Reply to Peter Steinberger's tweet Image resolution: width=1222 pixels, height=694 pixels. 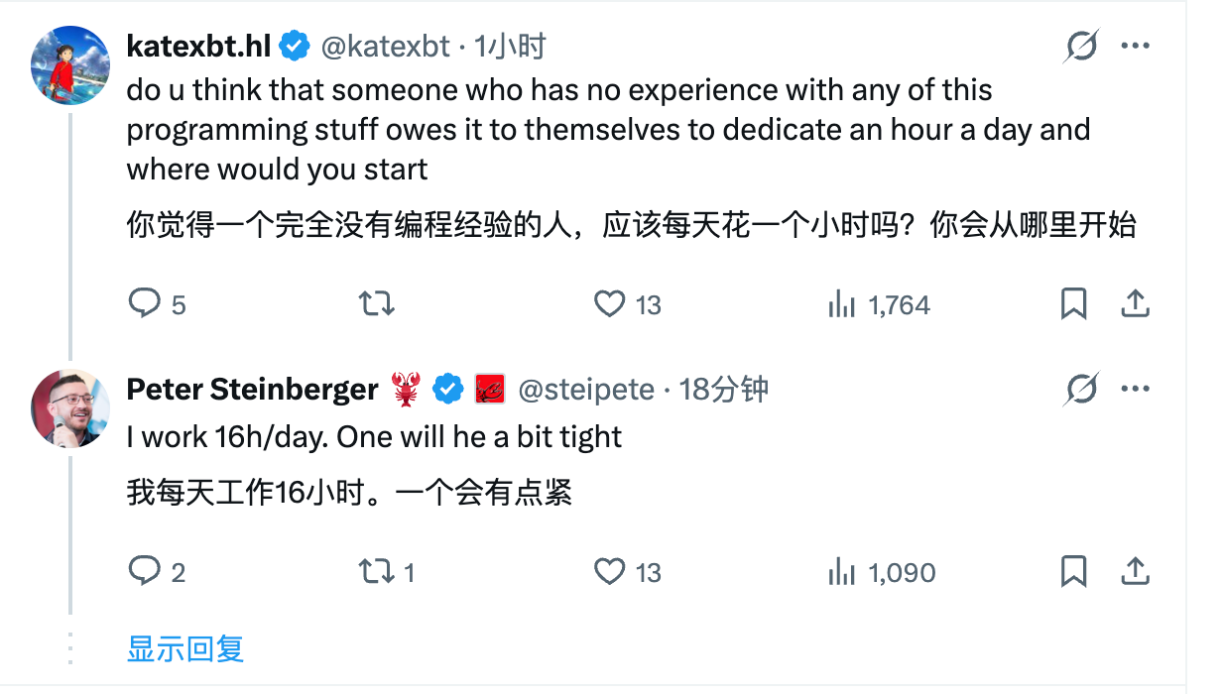click(x=145, y=571)
